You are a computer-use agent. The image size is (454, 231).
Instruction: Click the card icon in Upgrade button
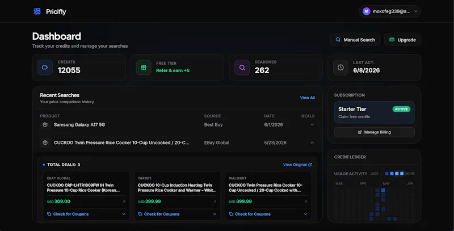point(392,40)
